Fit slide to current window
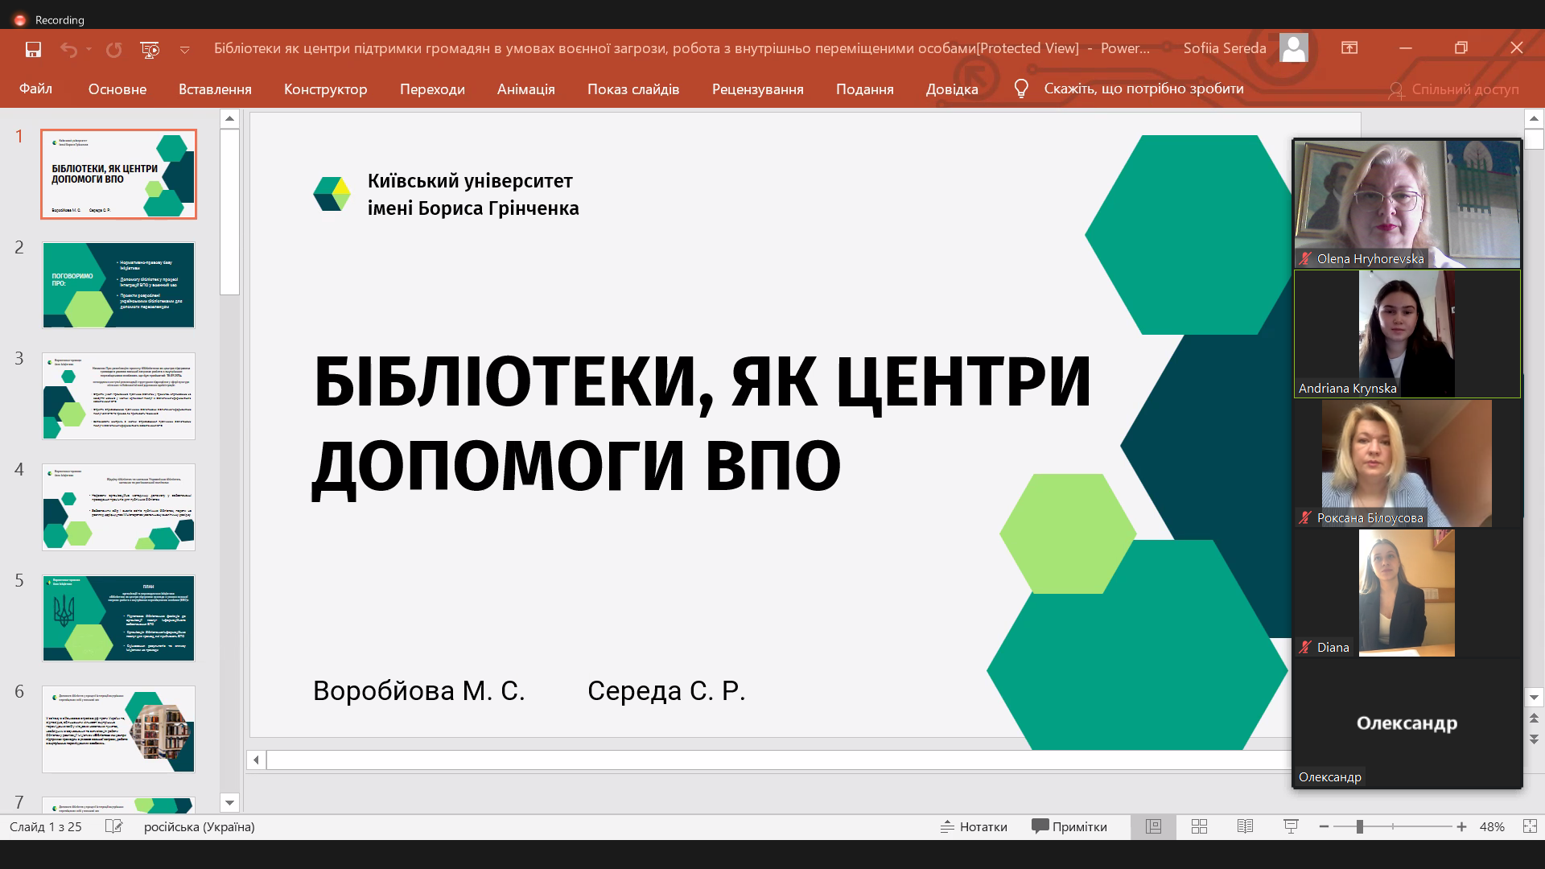The width and height of the screenshot is (1545, 869). pyautogui.click(x=1530, y=826)
